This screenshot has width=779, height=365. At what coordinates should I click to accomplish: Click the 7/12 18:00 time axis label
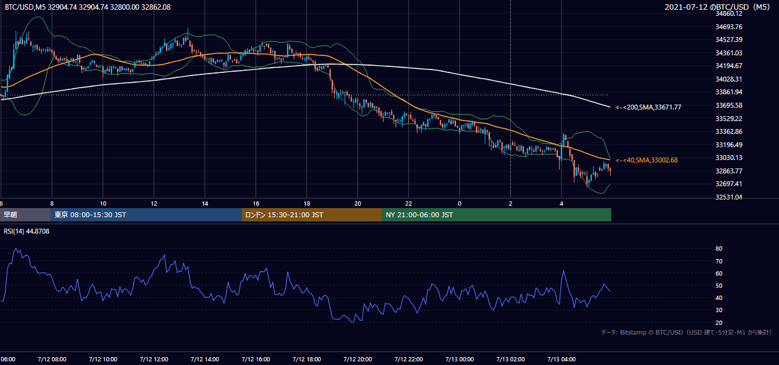coord(307,359)
